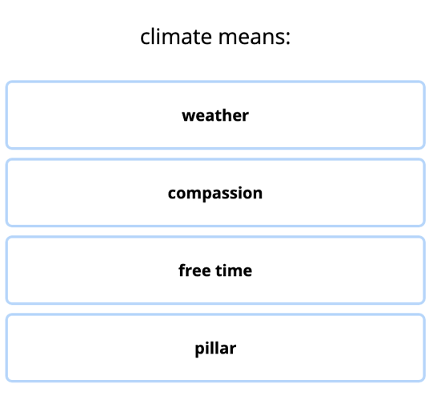Choose the first answer box, weather

215,115
